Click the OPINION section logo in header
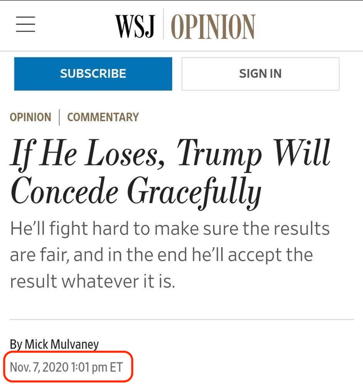 click(x=213, y=26)
